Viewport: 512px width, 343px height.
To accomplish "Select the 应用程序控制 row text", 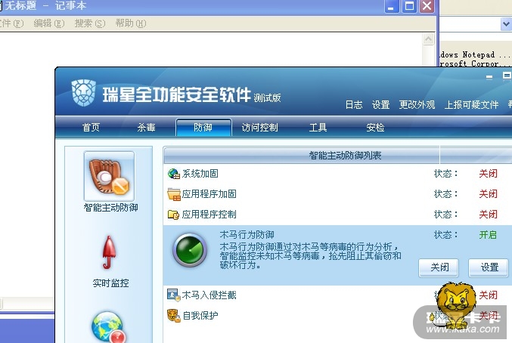I will click(x=209, y=215).
